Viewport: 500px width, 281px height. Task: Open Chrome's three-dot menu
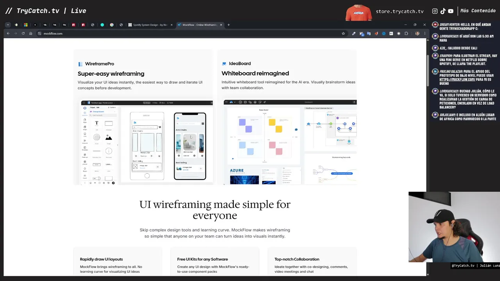[425, 34]
